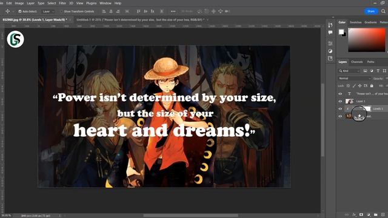Click the distribute vertically icon
The image size is (388, 218).
pyautogui.click(x=162, y=12)
